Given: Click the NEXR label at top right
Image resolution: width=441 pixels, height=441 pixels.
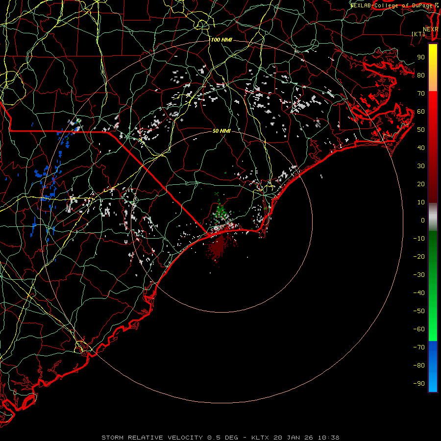Looking at the screenshot, I should (x=431, y=29).
